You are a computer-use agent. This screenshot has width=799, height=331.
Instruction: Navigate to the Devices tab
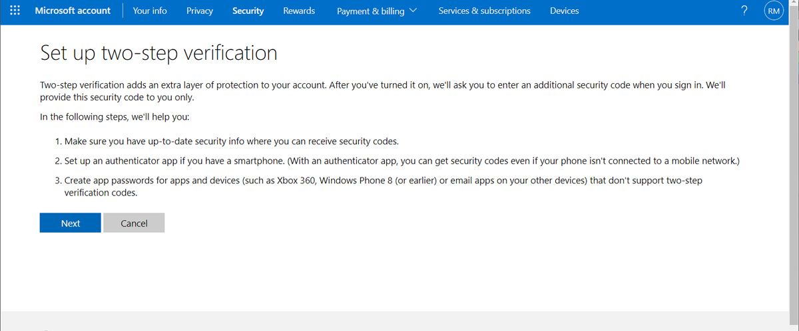[x=564, y=11]
